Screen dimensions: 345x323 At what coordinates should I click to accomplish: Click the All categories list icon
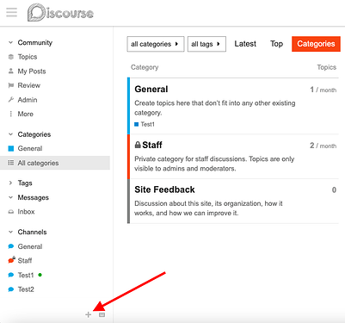[11, 163]
